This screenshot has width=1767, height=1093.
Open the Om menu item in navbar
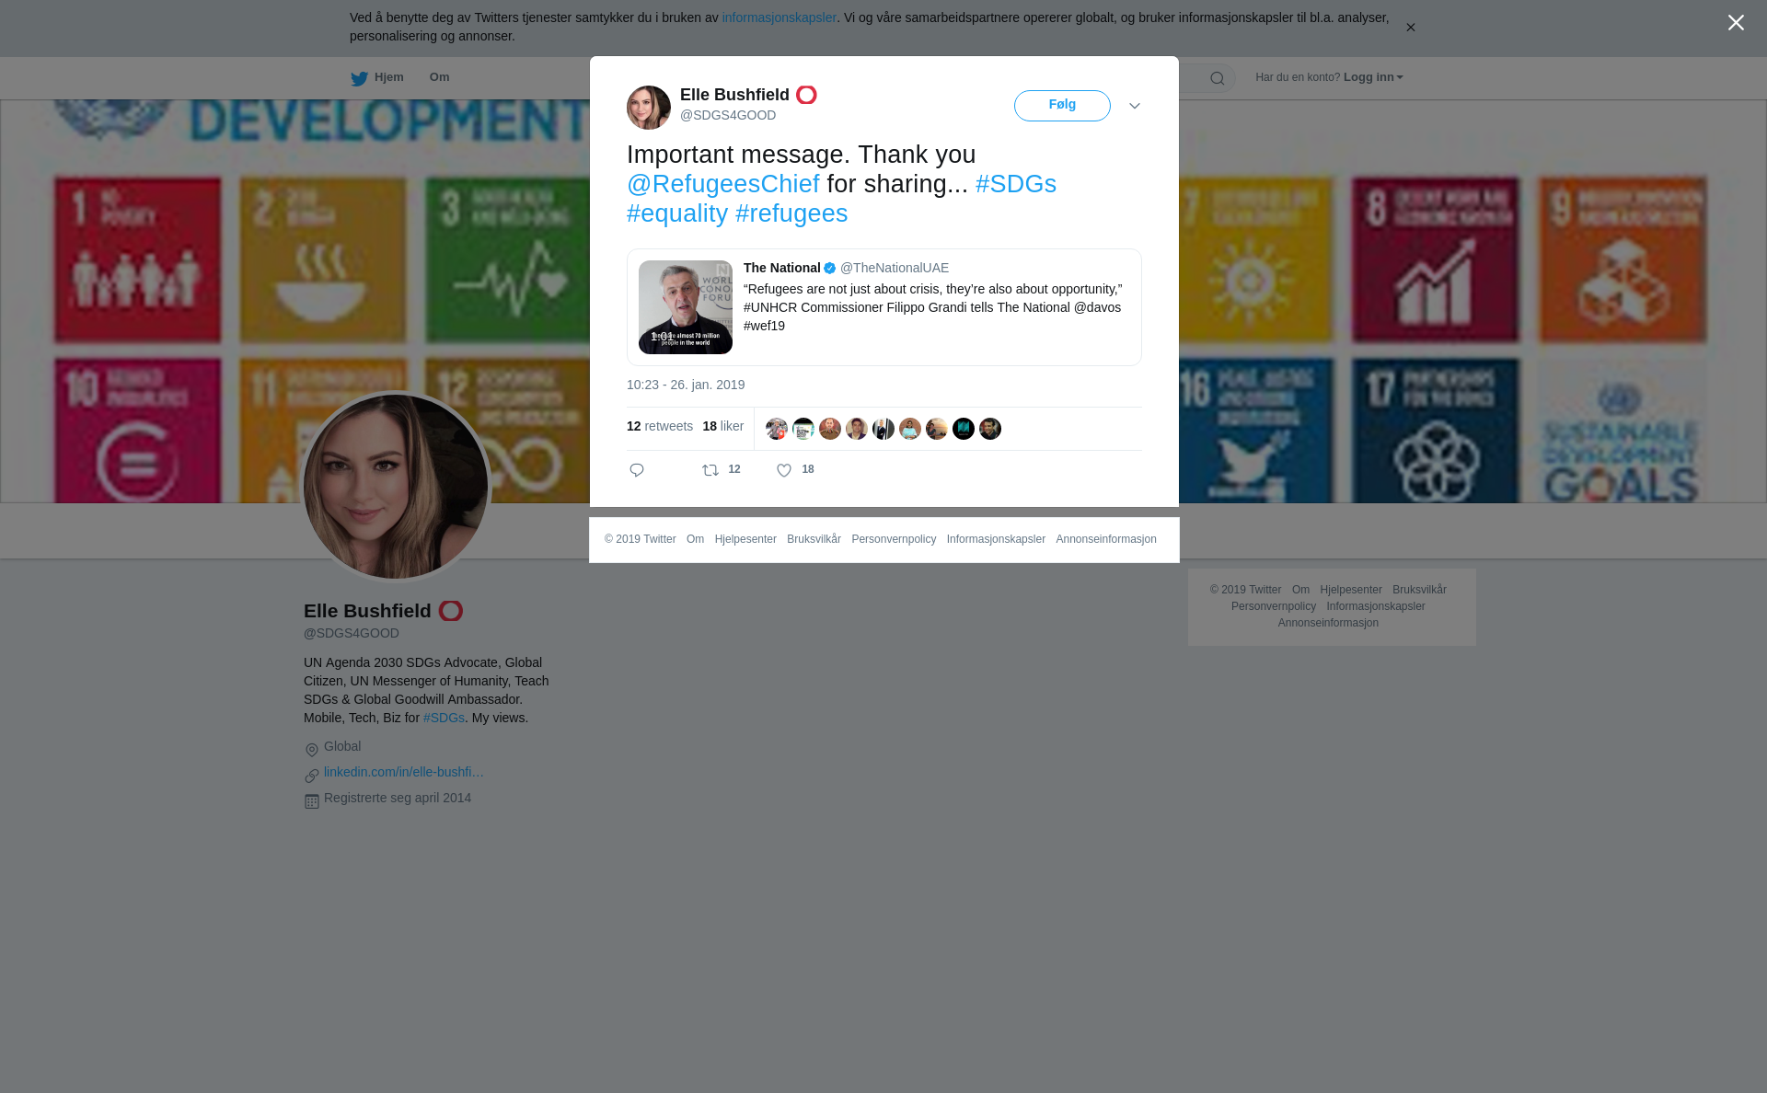point(439,77)
